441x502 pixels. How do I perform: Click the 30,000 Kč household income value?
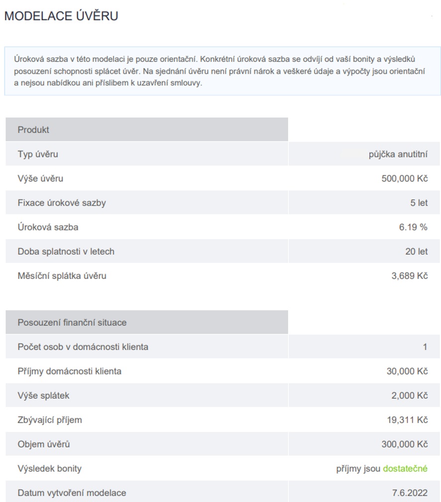point(407,372)
